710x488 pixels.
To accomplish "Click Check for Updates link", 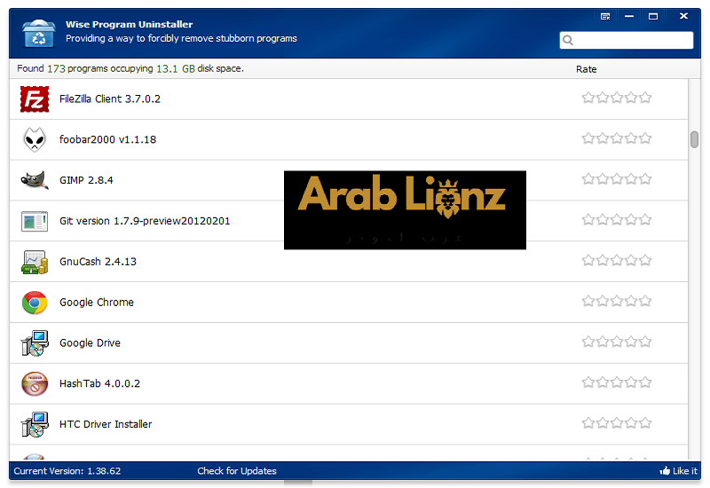I will [x=237, y=471].
